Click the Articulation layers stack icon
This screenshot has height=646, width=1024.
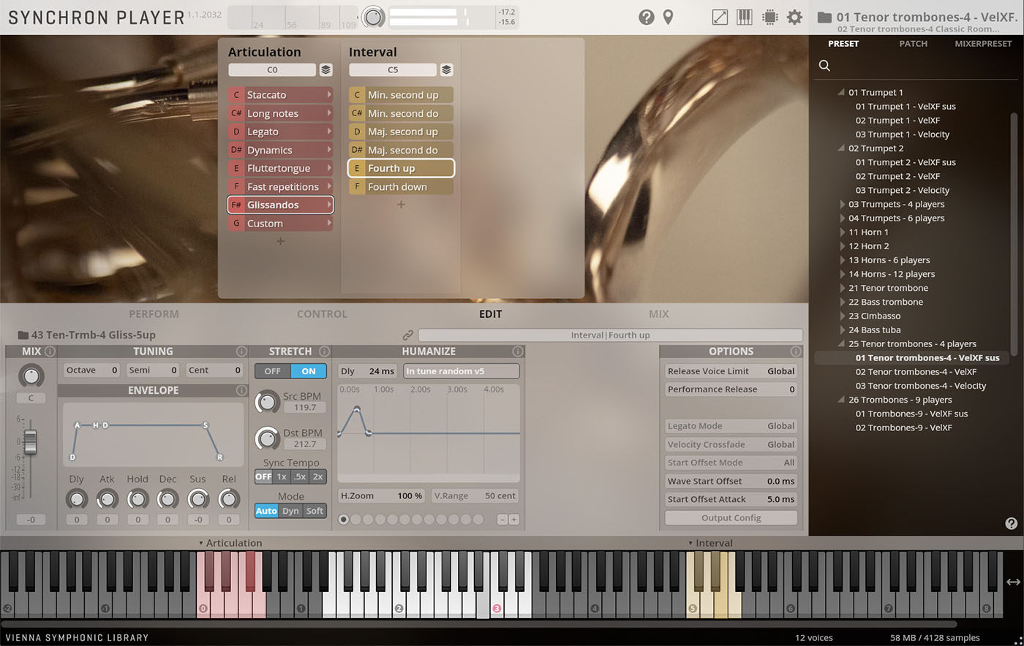pyautogui.click(x=326, y=70)
